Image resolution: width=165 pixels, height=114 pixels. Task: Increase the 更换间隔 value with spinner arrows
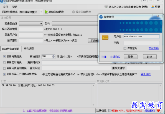(x=53, y=56)
